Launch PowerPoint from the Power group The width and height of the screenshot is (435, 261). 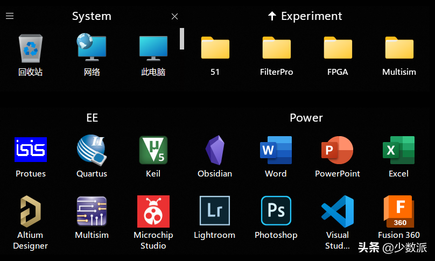click(337, 150)
